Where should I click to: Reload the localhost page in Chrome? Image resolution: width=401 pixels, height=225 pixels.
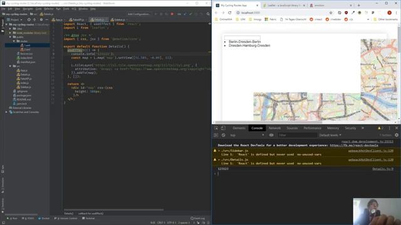click(x=230, y=12)
